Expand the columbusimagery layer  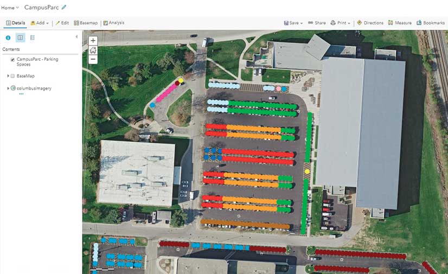[x=8, y=88]
